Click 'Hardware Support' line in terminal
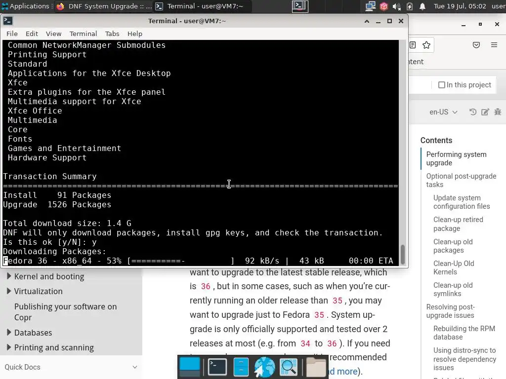 pyautogui.click(x=47, y=158)
